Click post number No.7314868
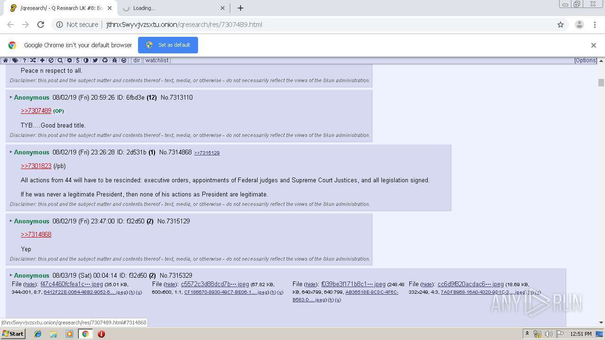This screenshot has width=605, height=340. tap(175, 152)
